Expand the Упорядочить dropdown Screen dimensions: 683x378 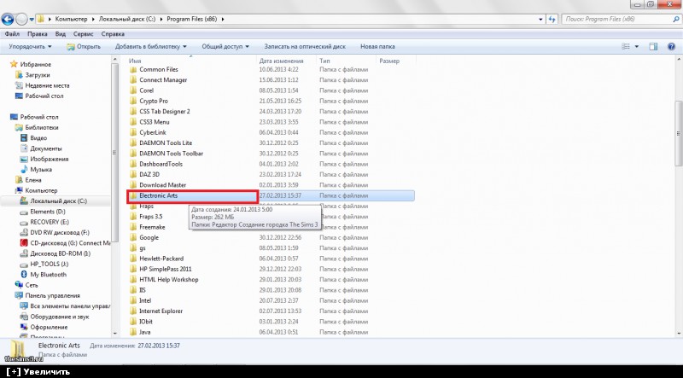(x=30, y=47)
